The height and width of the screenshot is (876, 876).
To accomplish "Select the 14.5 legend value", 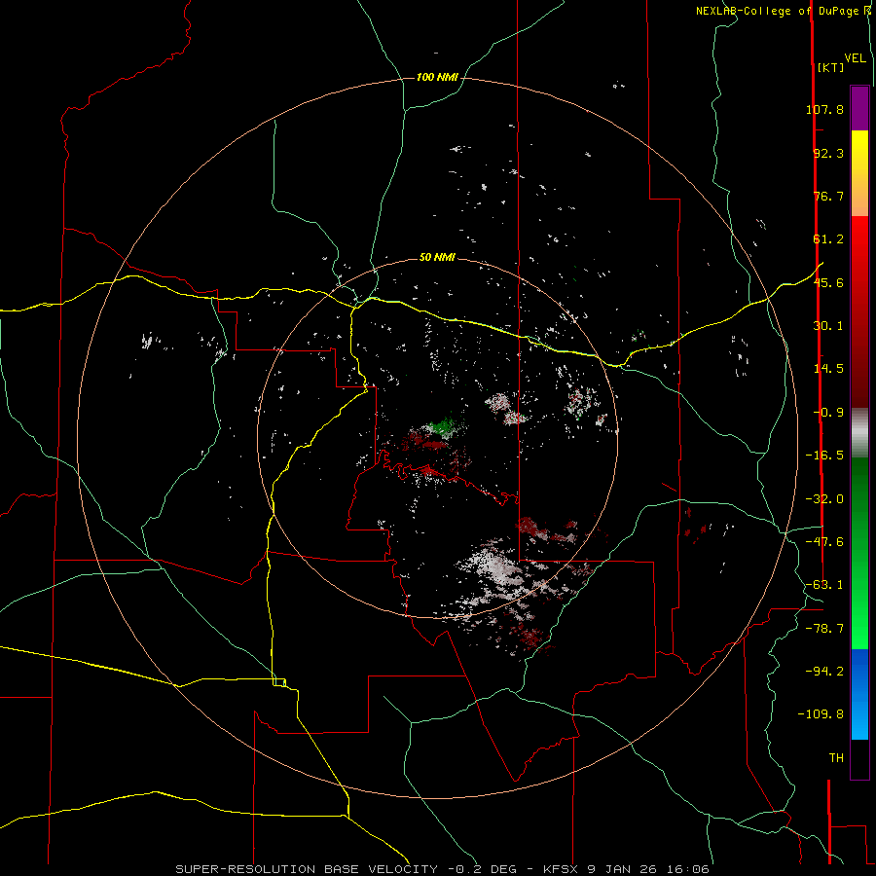I will [828, 369].
